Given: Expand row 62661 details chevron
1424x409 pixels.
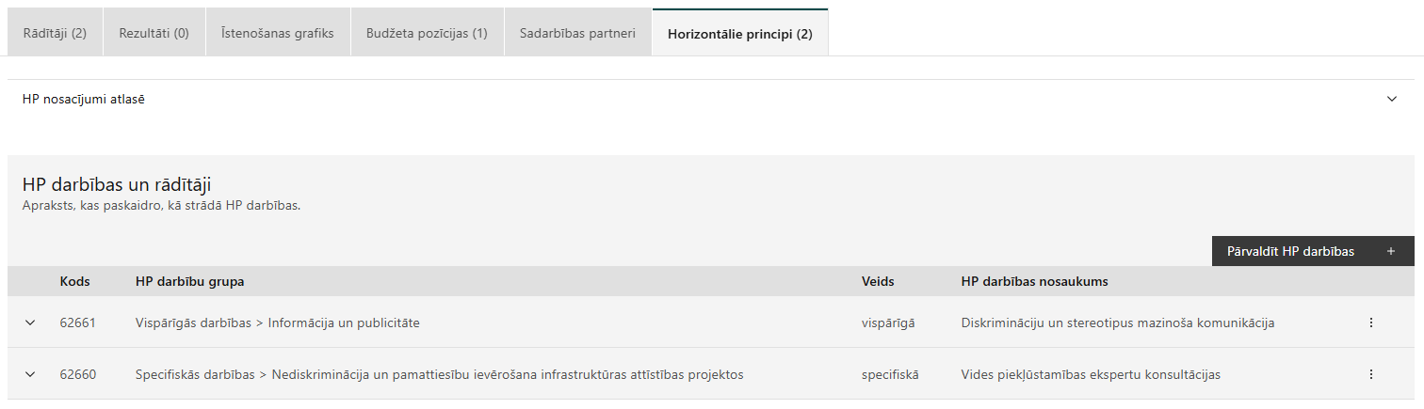Looking at the screenshot, I should click(x=30, y=322).
